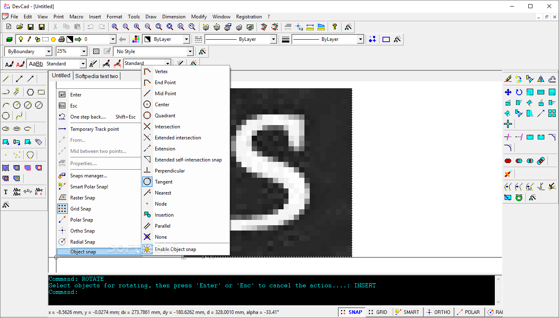
Task: Open the layer 0 dropdown
Action: point(113,39)
